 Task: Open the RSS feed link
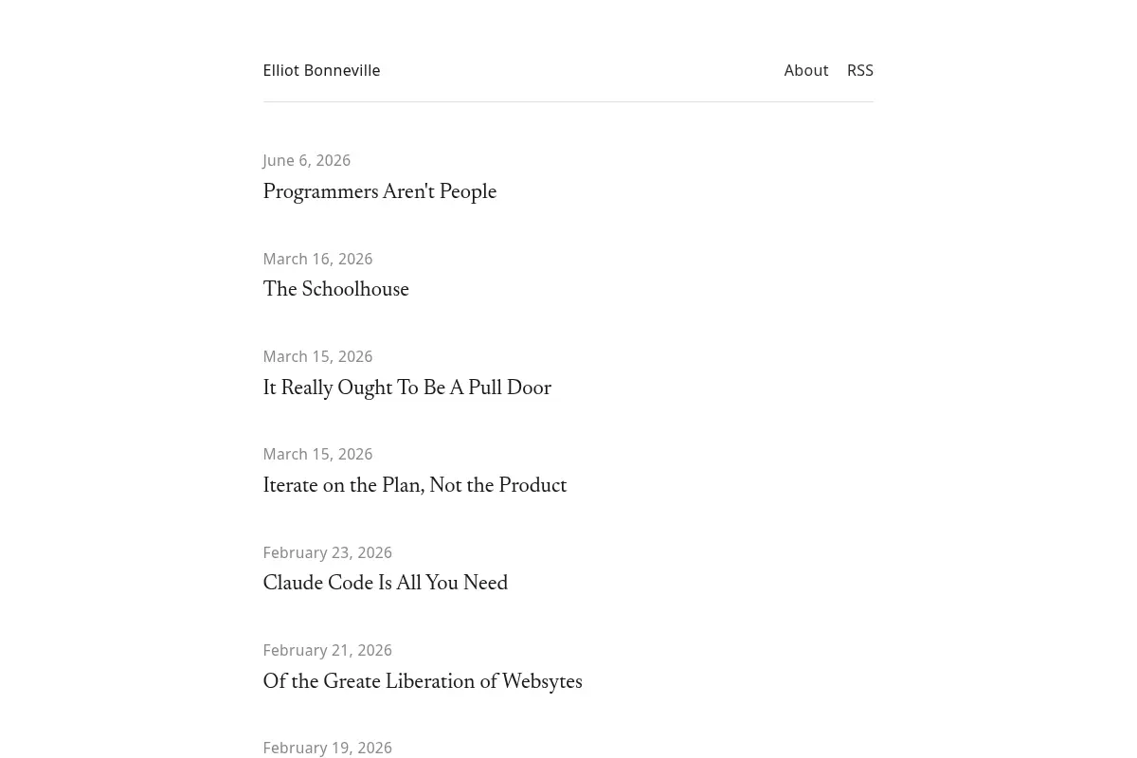pyautogui.click(x=859, y=70)
